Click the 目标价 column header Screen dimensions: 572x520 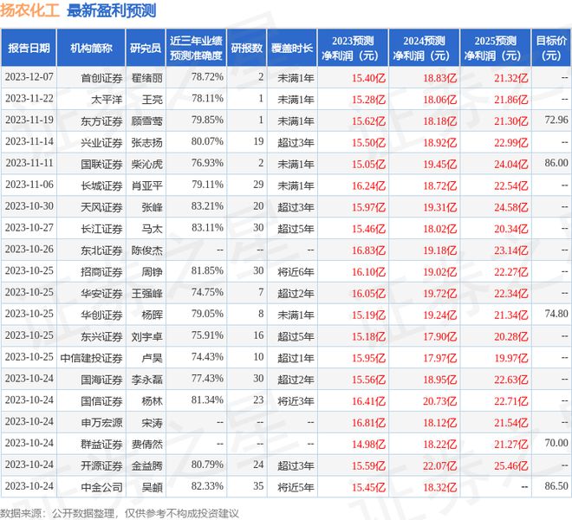pos(551,48)
